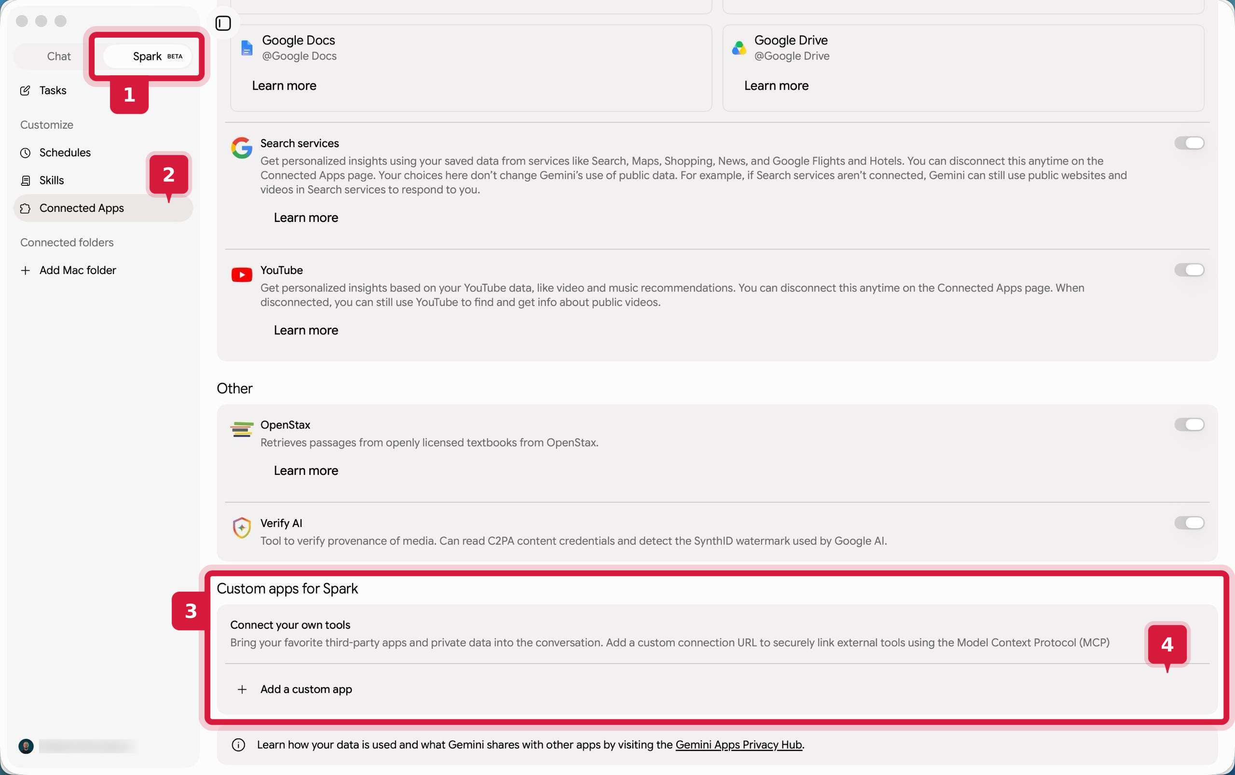
Task: Enable the OpenStax switch
Action: point(1189,424)
